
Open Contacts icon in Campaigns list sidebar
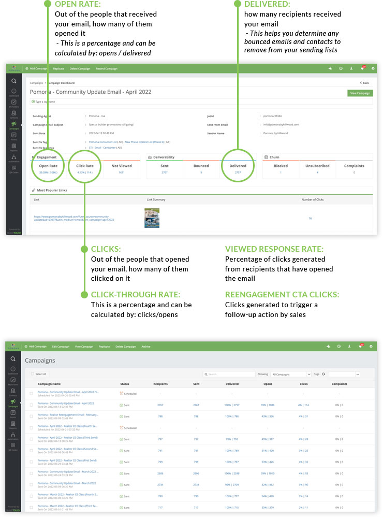coord(13,391)
